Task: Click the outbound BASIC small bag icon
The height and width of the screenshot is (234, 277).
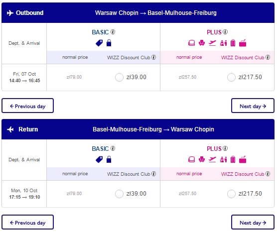Action: coord(109,43)
